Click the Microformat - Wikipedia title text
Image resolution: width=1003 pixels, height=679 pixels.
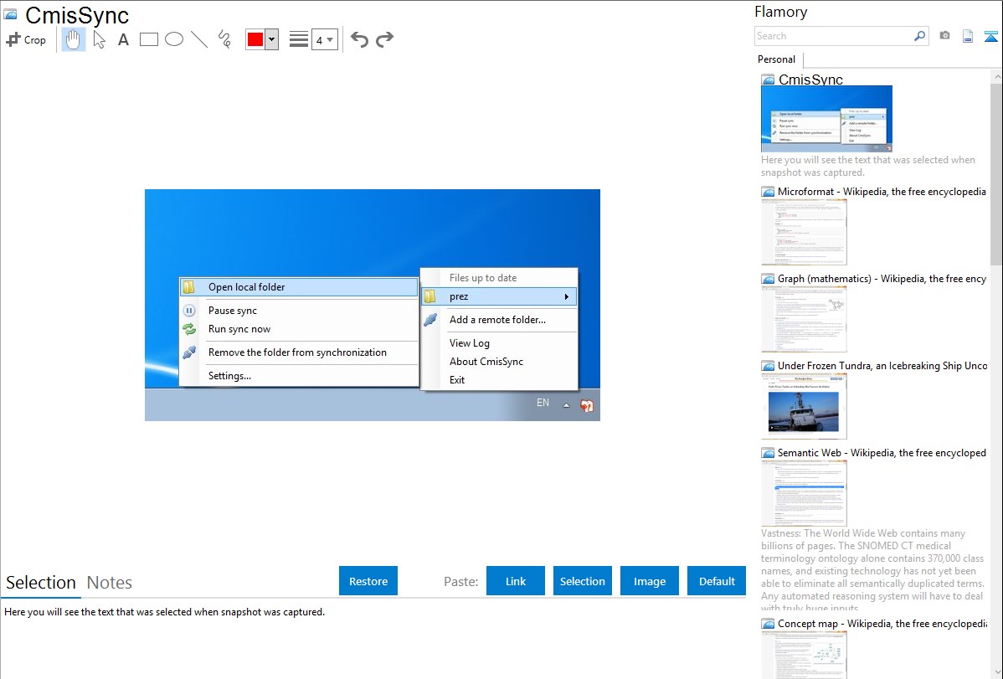coord(882,192)
